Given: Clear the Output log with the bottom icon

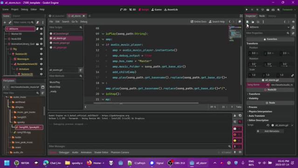Looking at the screenshot, I should [x=235, y=115].
